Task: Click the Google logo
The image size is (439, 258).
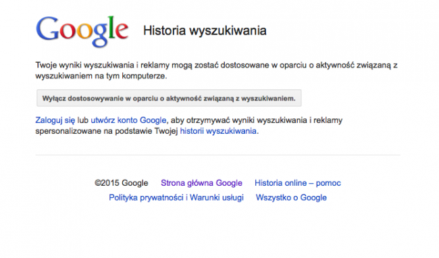Action: click(x=82, y=31)
